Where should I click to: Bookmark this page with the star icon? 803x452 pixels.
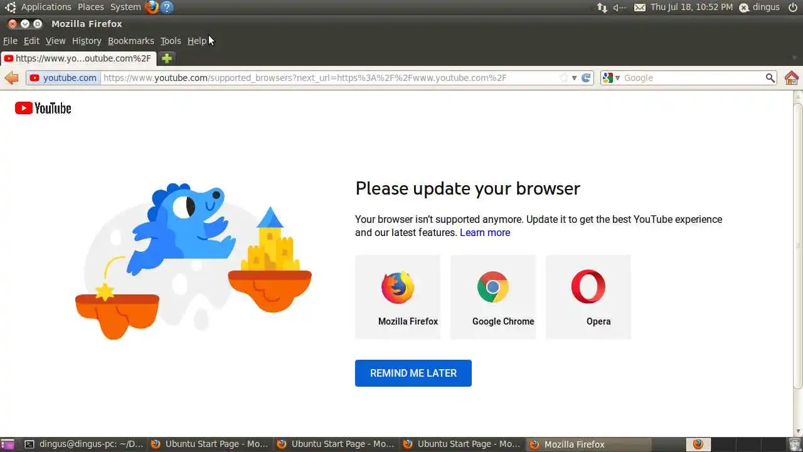[563, 78]
